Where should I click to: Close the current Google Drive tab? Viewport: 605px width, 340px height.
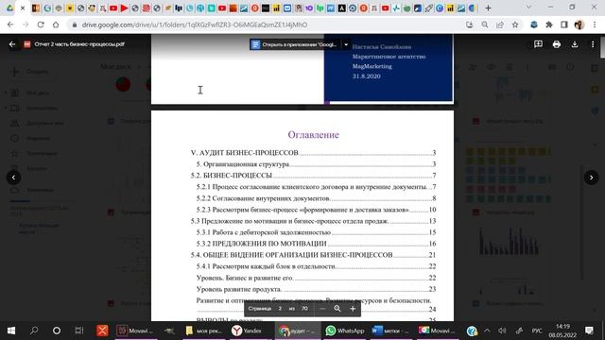pyautogui.click(x=23, y=8)
